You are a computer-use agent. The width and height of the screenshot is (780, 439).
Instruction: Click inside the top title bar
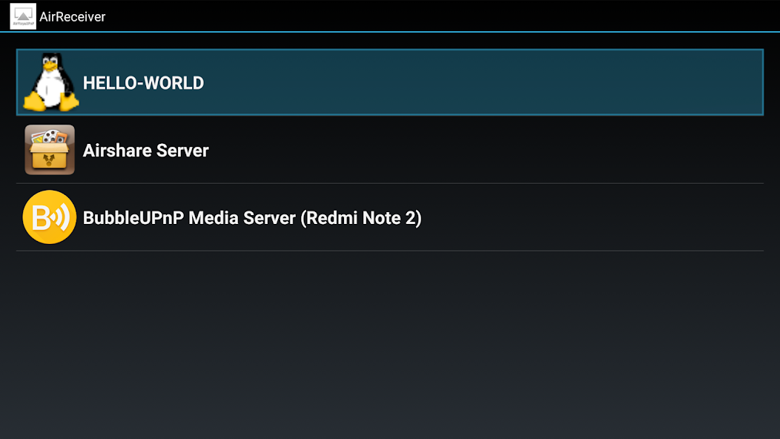(x=371, y=16)
